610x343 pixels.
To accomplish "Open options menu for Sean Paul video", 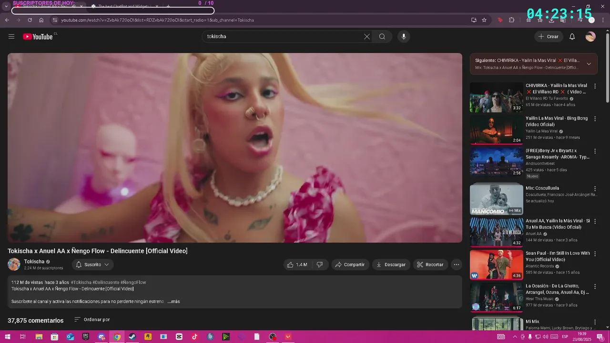I will pyautogui.click(x=595, y=254).
